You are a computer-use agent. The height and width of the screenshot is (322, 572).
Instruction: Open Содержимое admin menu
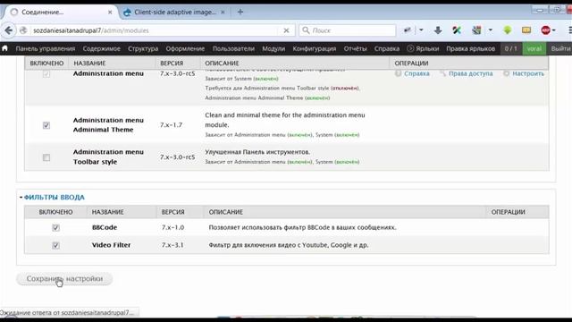click(x=101, y=48)
